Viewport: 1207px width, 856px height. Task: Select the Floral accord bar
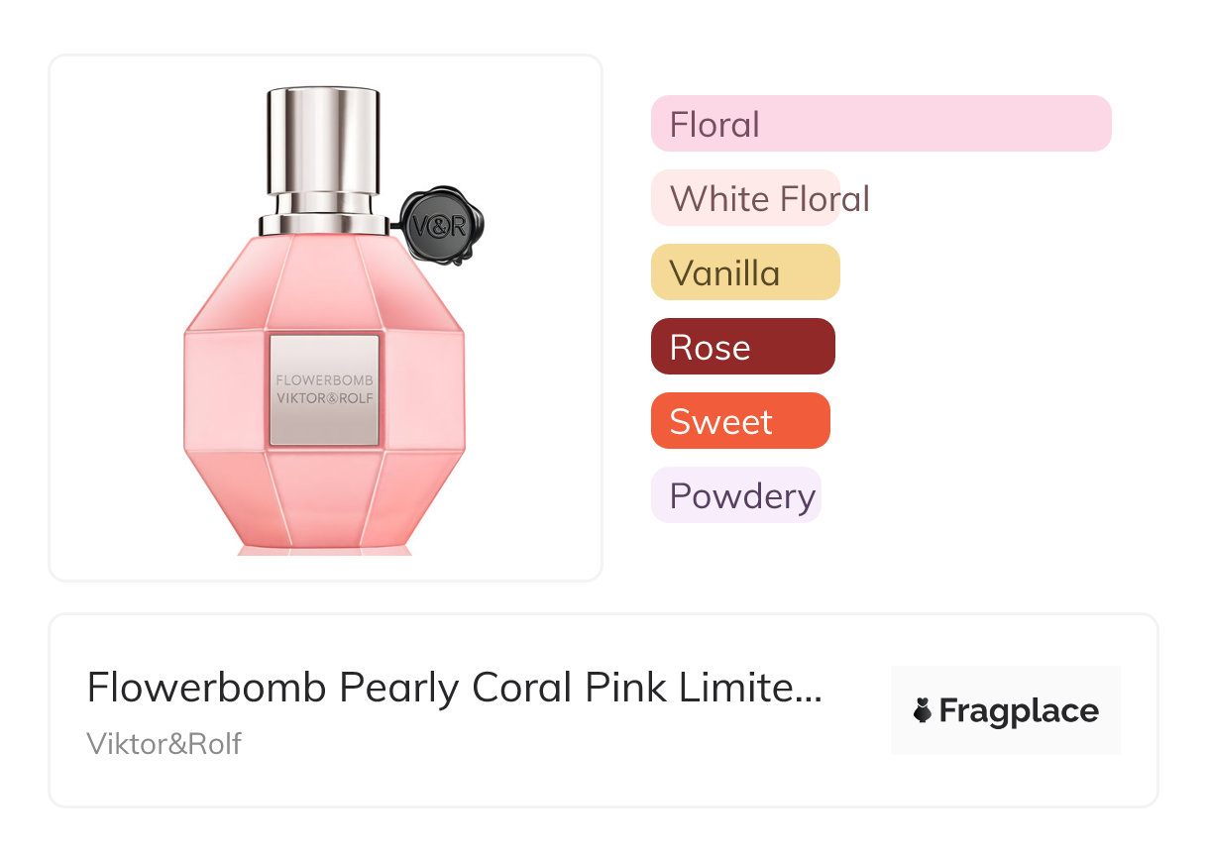(x=880, y=124)
